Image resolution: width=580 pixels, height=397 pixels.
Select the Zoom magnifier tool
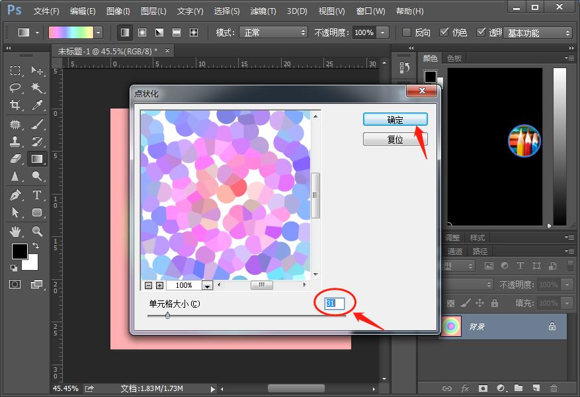[37, 232]
